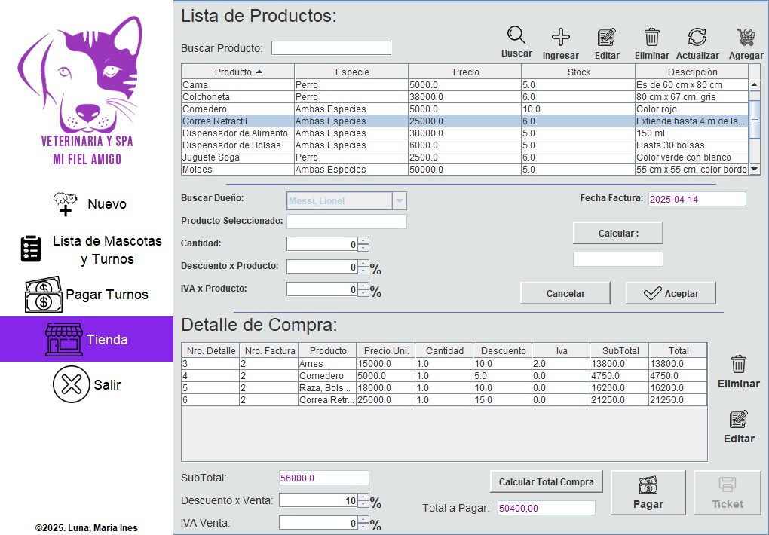
Task: Open Nuevo pet registration in sidebar
Action: click(x=90, y=204)
